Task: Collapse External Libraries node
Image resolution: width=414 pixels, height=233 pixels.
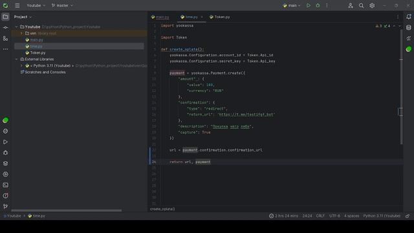Action: coord(16,59)
